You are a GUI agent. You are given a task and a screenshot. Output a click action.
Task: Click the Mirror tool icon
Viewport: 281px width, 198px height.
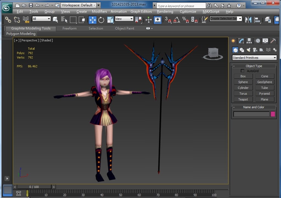(x=248, y=20)
